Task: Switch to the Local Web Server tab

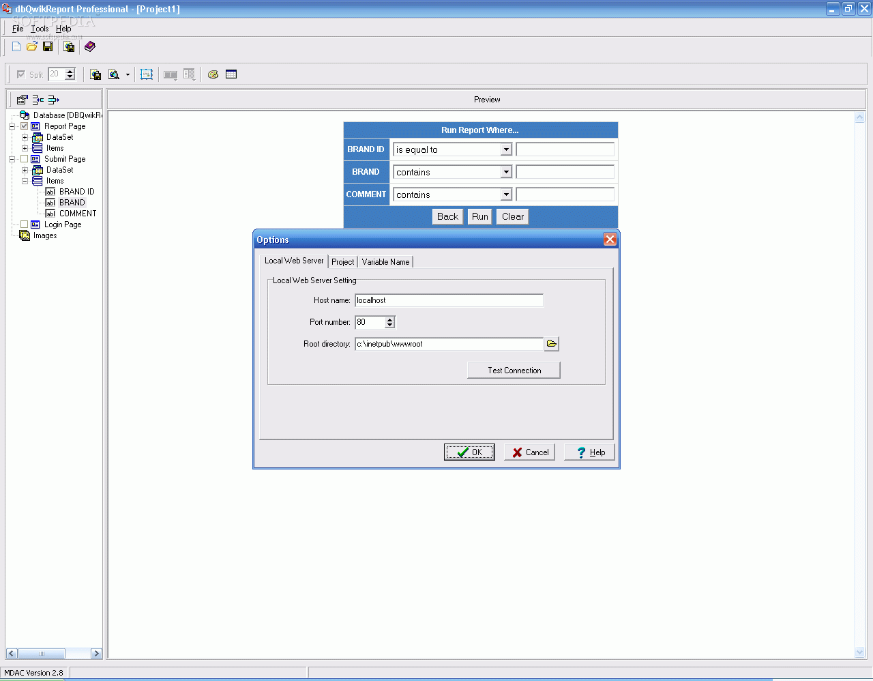Action: tap(294, 261)
